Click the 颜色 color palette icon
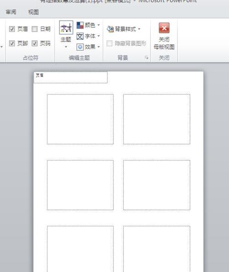This screenshot has height=272, width=229. pos(80,25)
